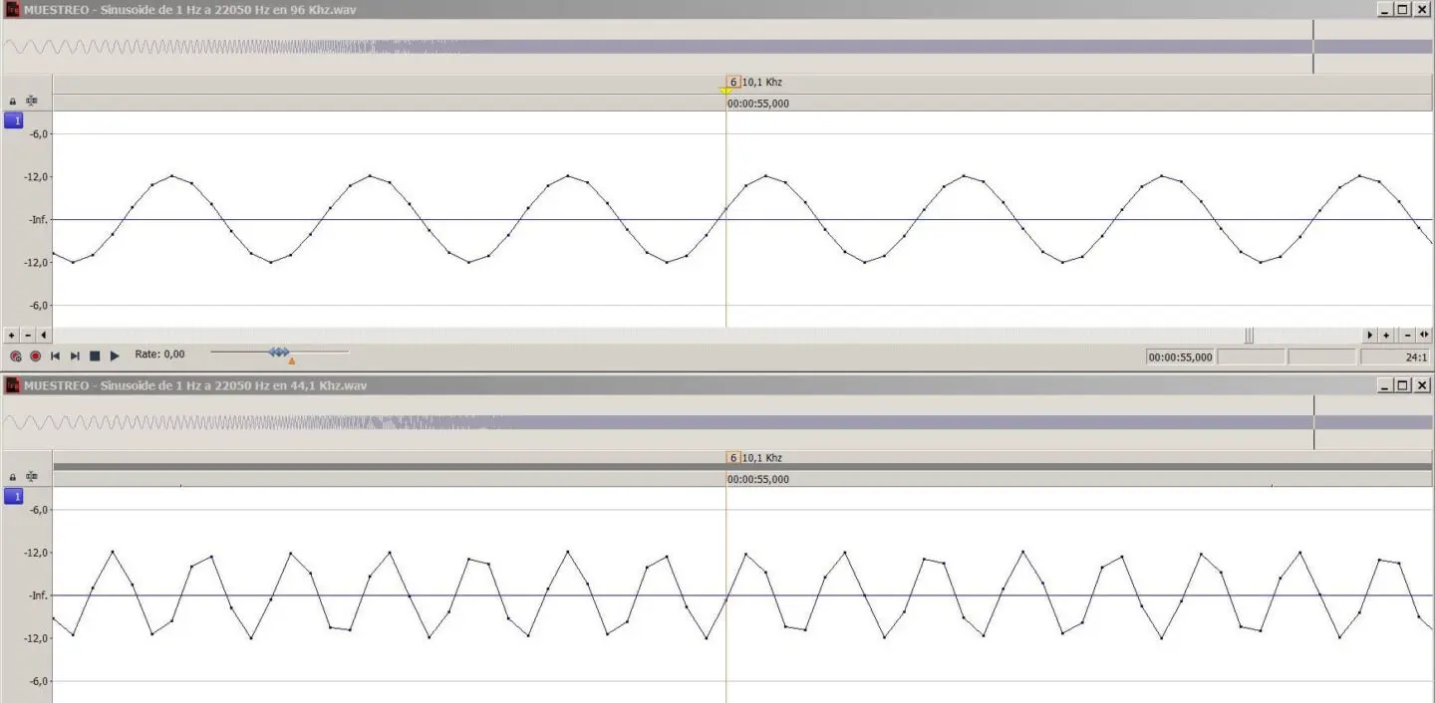
Task: Click the horizontal expand arrows at bottom right
Action: point(1423,335)
